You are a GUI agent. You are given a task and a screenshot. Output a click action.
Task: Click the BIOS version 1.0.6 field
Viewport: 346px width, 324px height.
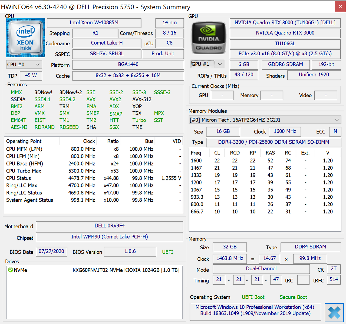(x=130, y=252)
